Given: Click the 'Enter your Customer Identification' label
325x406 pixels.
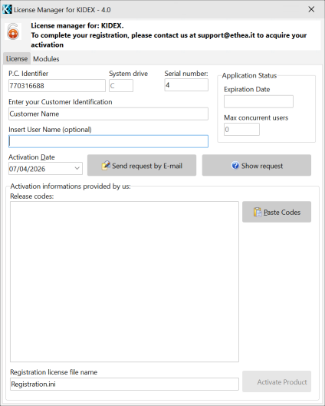Looking at the screenshot, I should click(61, 102).
